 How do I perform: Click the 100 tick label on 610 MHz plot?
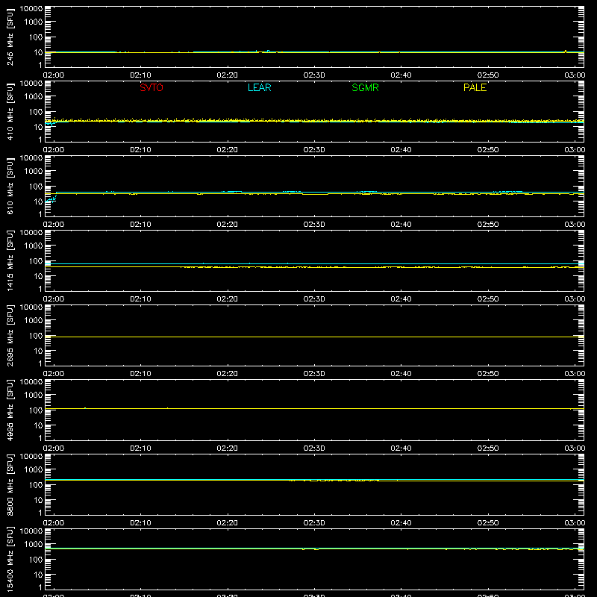pyautogui.click(x=36, y=187)
